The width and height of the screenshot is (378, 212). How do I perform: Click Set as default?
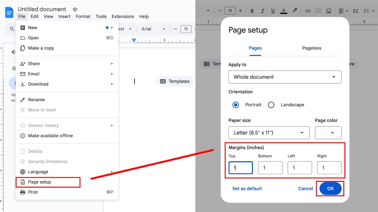point(247,189)
